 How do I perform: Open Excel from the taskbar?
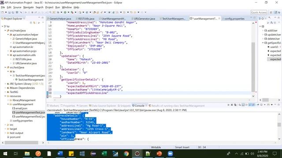[x=104, y=154]
